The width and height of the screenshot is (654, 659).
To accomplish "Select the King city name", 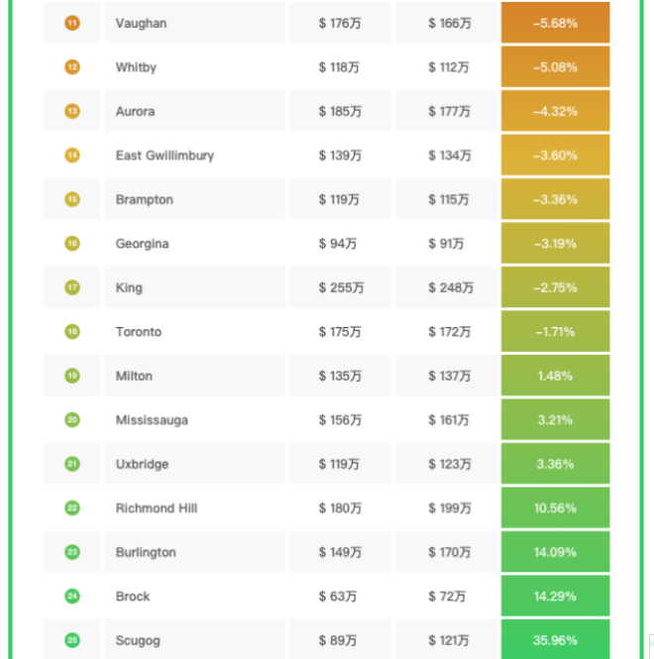I will (129, 288).
